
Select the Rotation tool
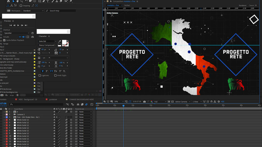[27, 1]
